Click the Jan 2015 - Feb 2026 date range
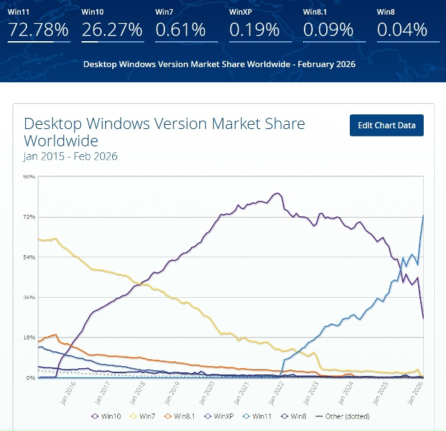 [70, 156]
